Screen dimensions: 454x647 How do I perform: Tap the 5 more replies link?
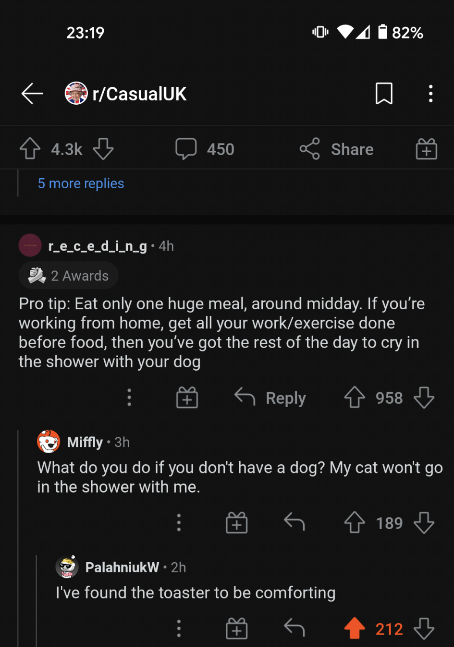click(x=81, y=183)
